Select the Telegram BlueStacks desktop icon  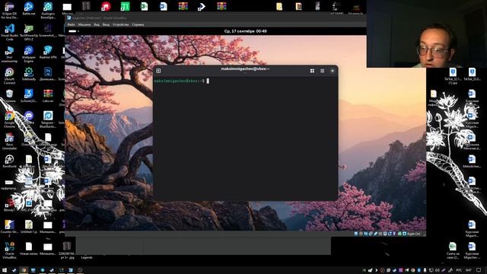click(x=48, y=119)
